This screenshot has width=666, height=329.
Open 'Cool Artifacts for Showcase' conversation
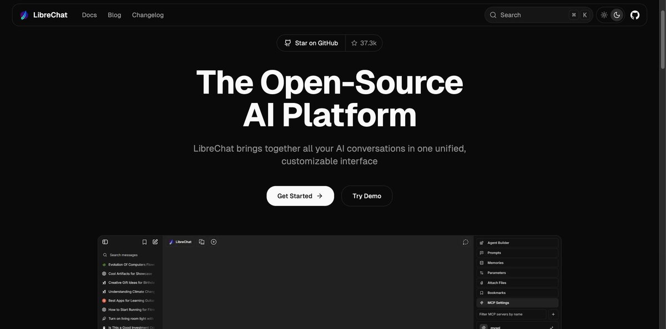[128, 274]
